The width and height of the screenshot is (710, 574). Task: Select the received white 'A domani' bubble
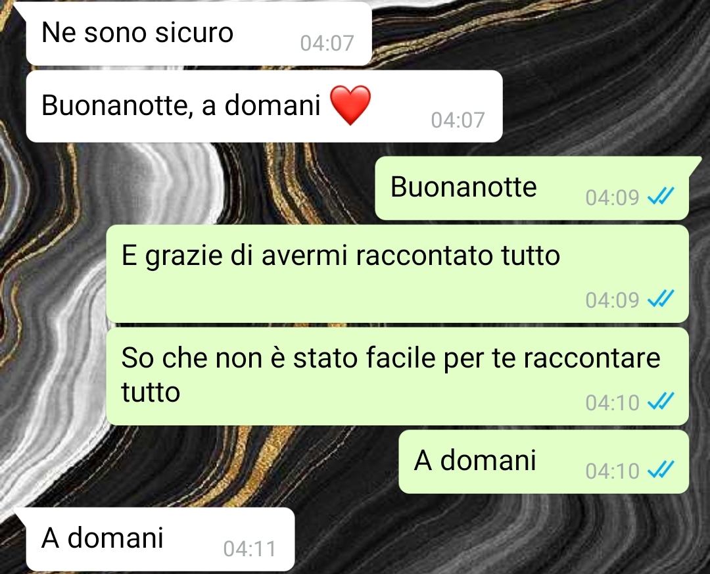click(160, 539)
